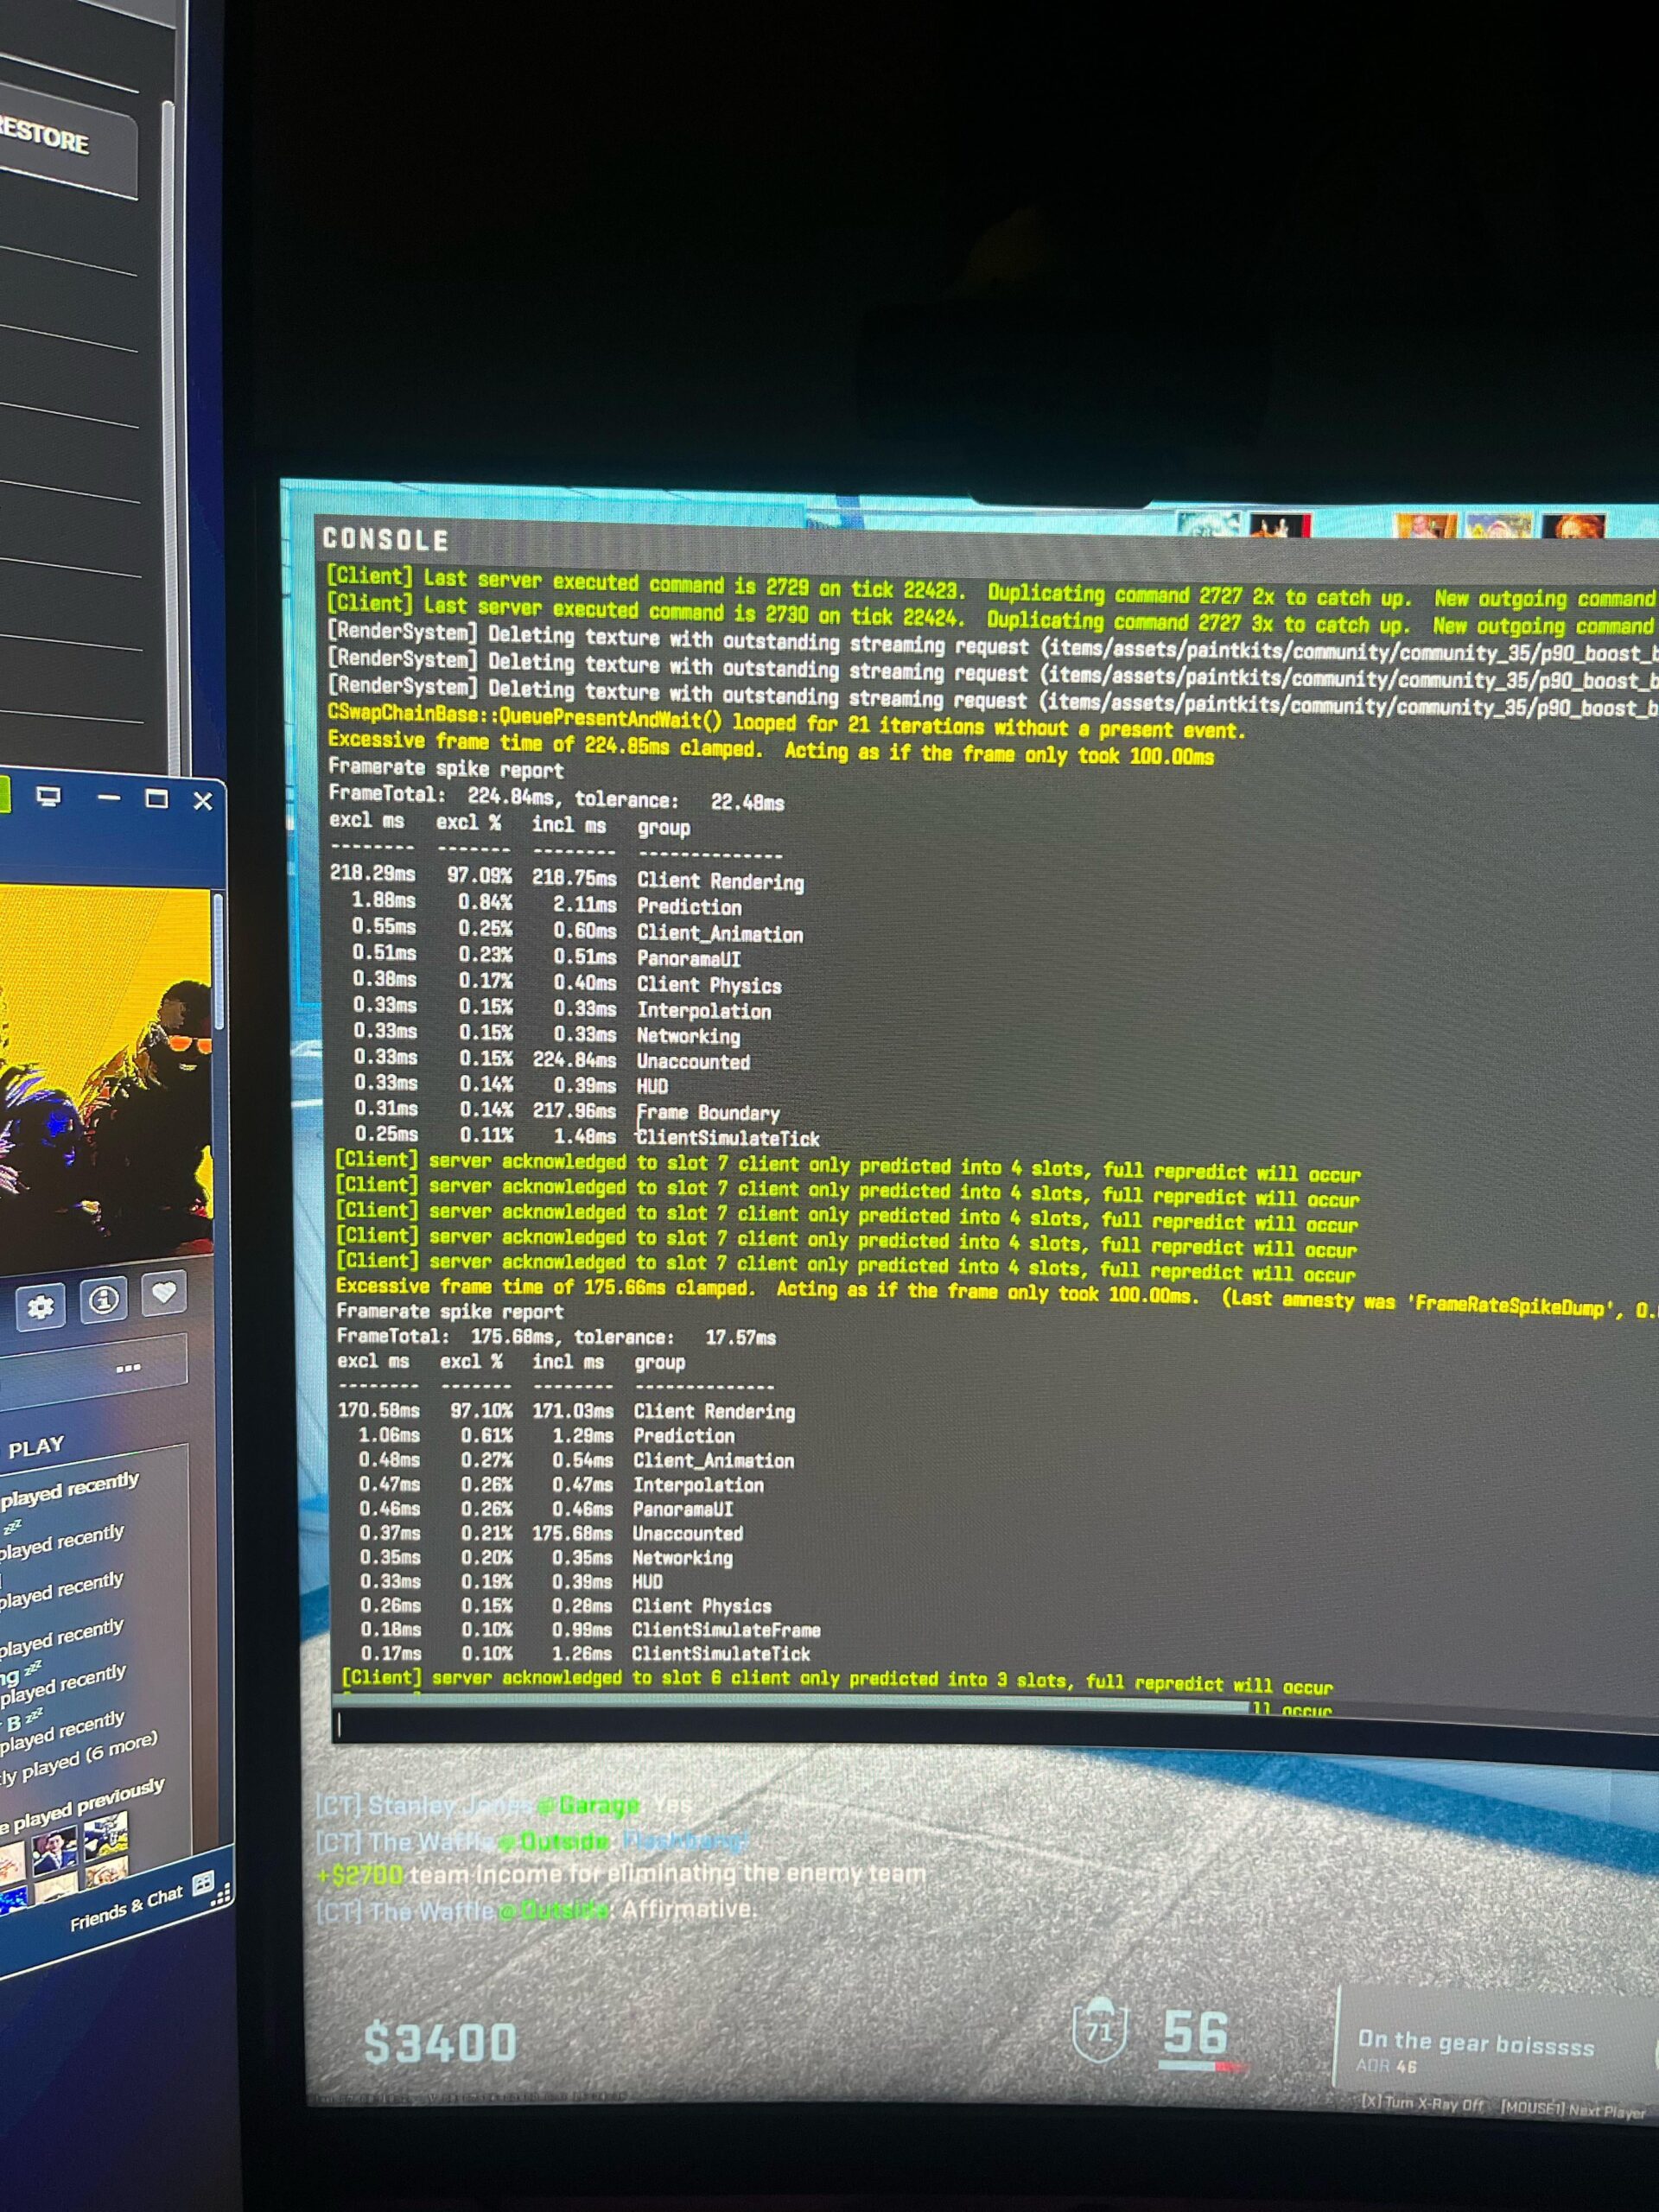Open game settings gear icon in Steam

[41, 1307]
